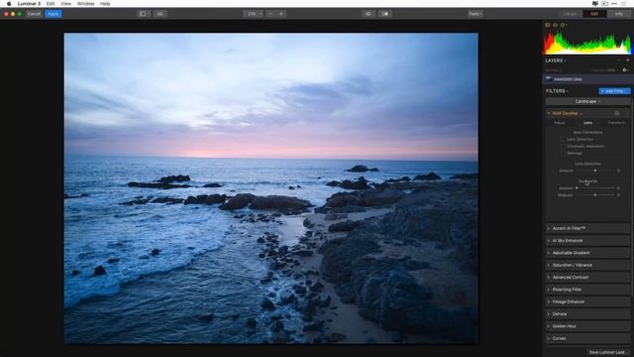Collapse the RAW Develop filter
634x357 pixels.
point(549,113)
